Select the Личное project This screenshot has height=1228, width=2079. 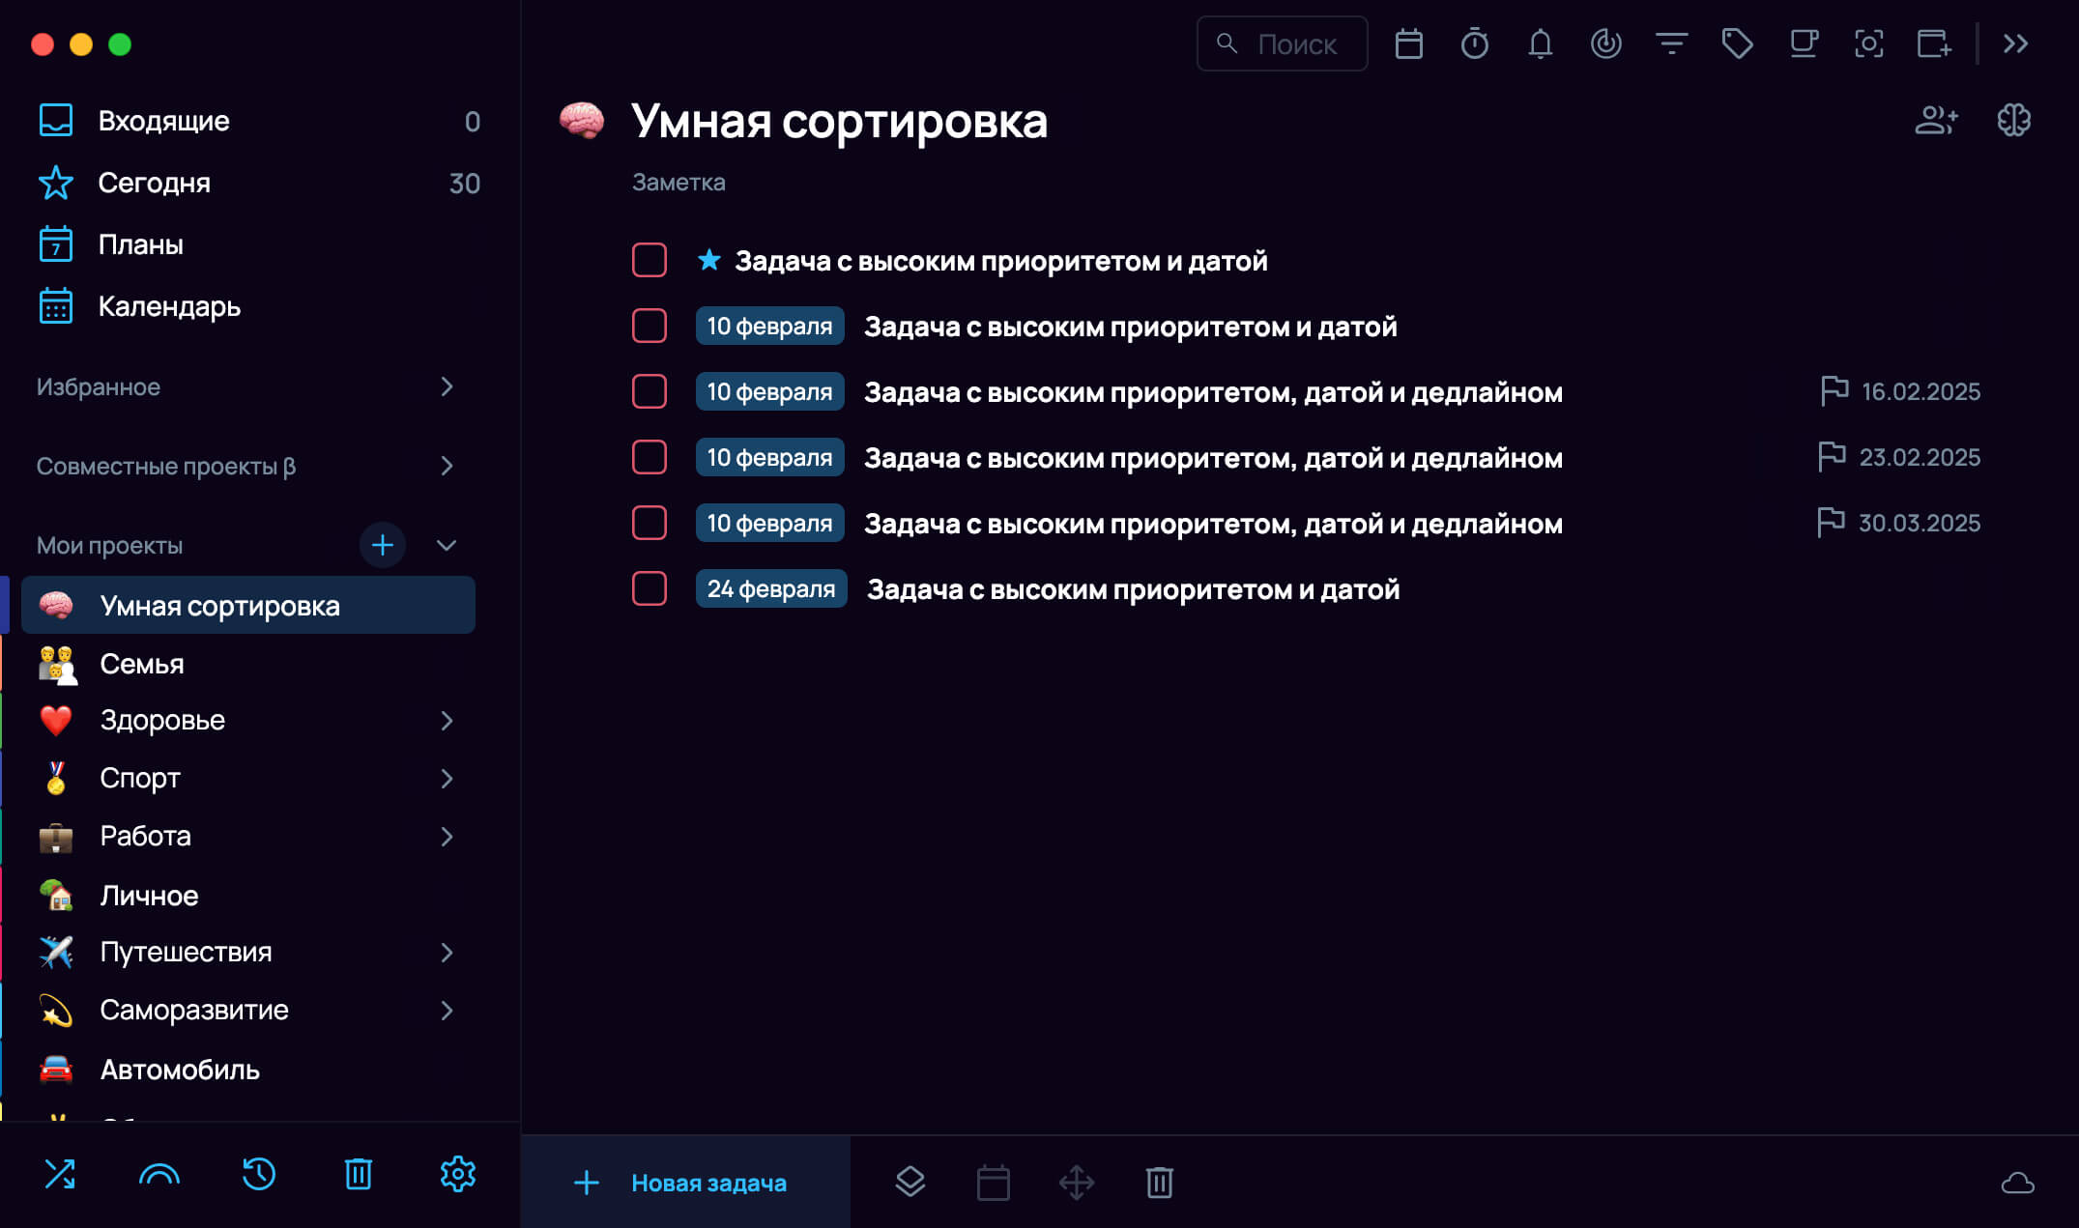[248, 896]
